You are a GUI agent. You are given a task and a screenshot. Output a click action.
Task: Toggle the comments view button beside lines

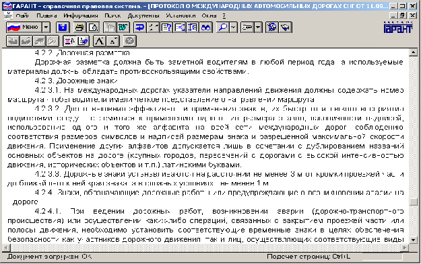(83, 41)
